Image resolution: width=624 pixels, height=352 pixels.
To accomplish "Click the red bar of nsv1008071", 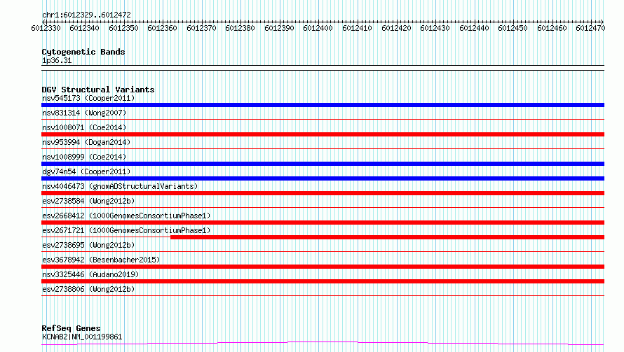I will 323,134.
